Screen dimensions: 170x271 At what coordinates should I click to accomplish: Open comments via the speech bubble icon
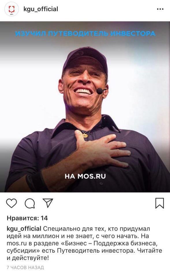click(x=30, y=203)
